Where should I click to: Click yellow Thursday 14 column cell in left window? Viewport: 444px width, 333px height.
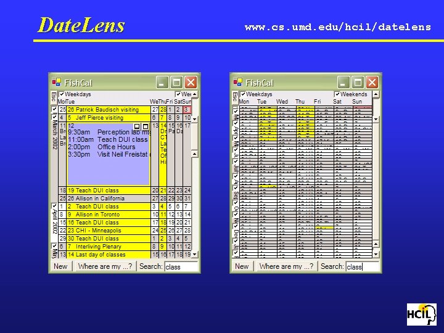163,154
